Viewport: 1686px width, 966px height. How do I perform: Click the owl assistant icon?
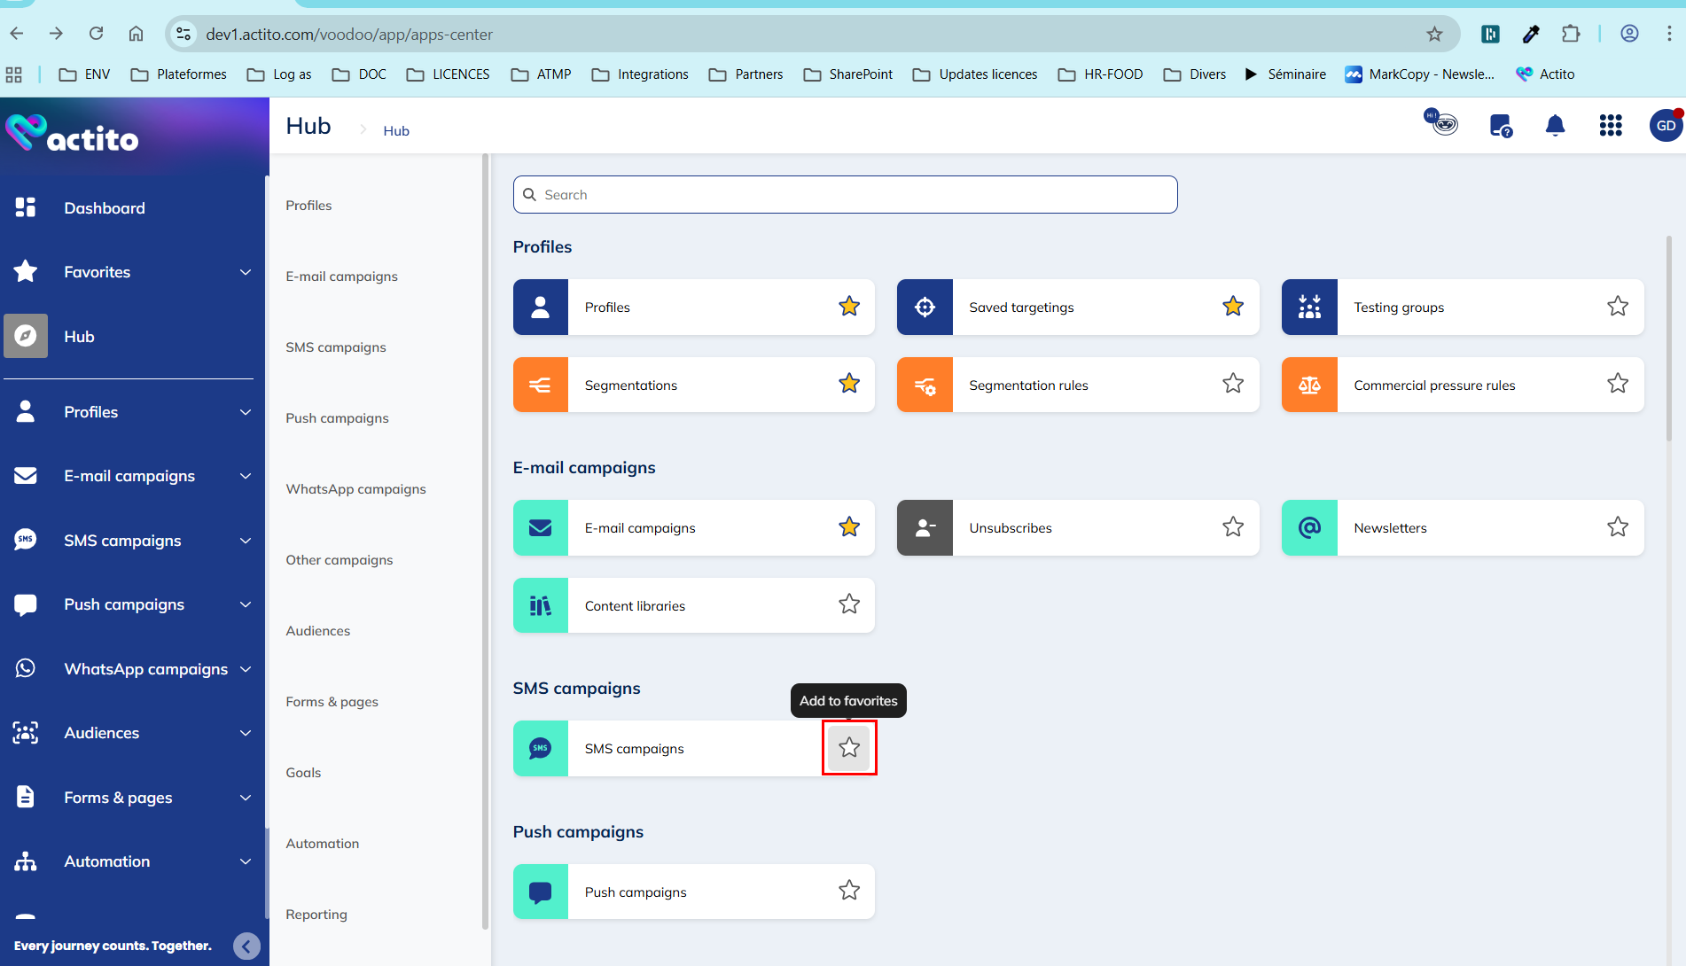pyautogui.click(x=1442, y=123)
